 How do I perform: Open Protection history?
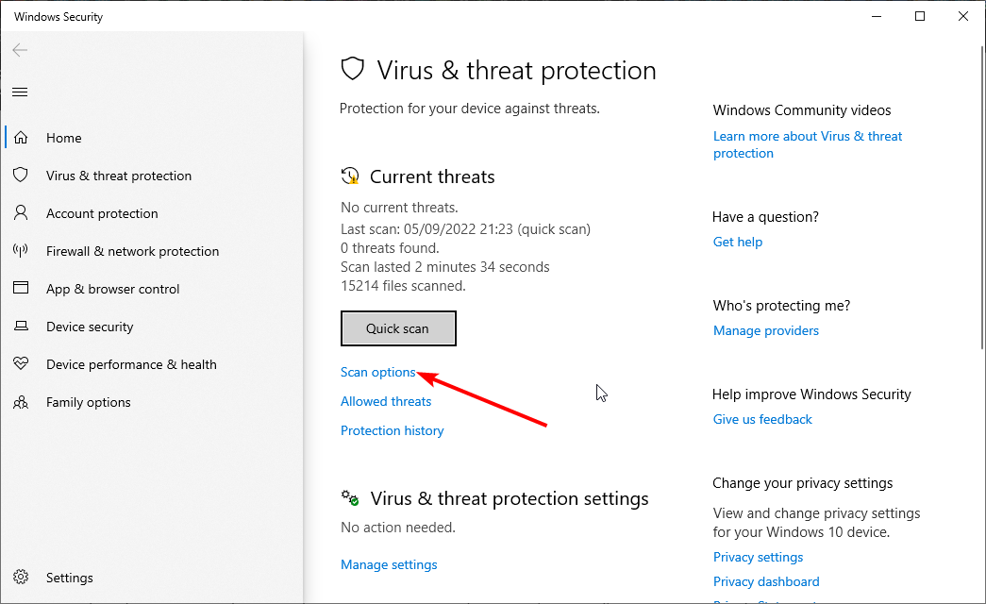(392, 430)
